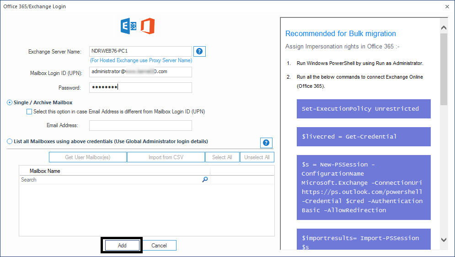Click the Password input field
The image size is (455, 257).
pyautogui.click(x=140, y=88)
